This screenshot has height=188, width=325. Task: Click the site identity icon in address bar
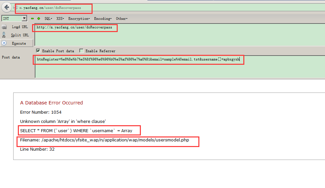click(x=15, y=8)
